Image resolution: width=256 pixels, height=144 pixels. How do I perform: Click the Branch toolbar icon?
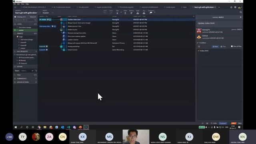click(x=132, y=13)
